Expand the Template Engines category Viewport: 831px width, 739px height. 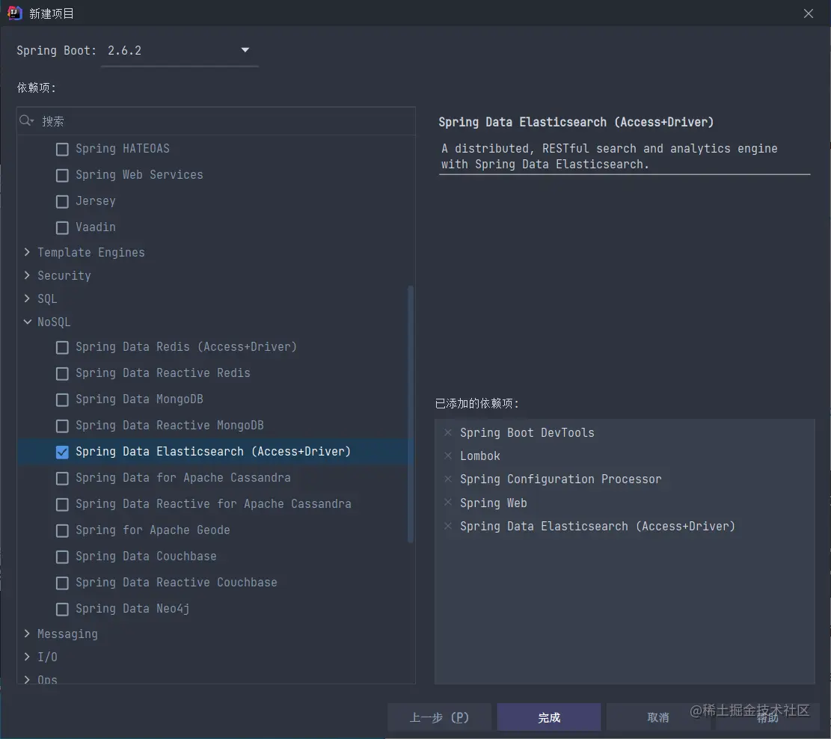click(x=27, y=252)
